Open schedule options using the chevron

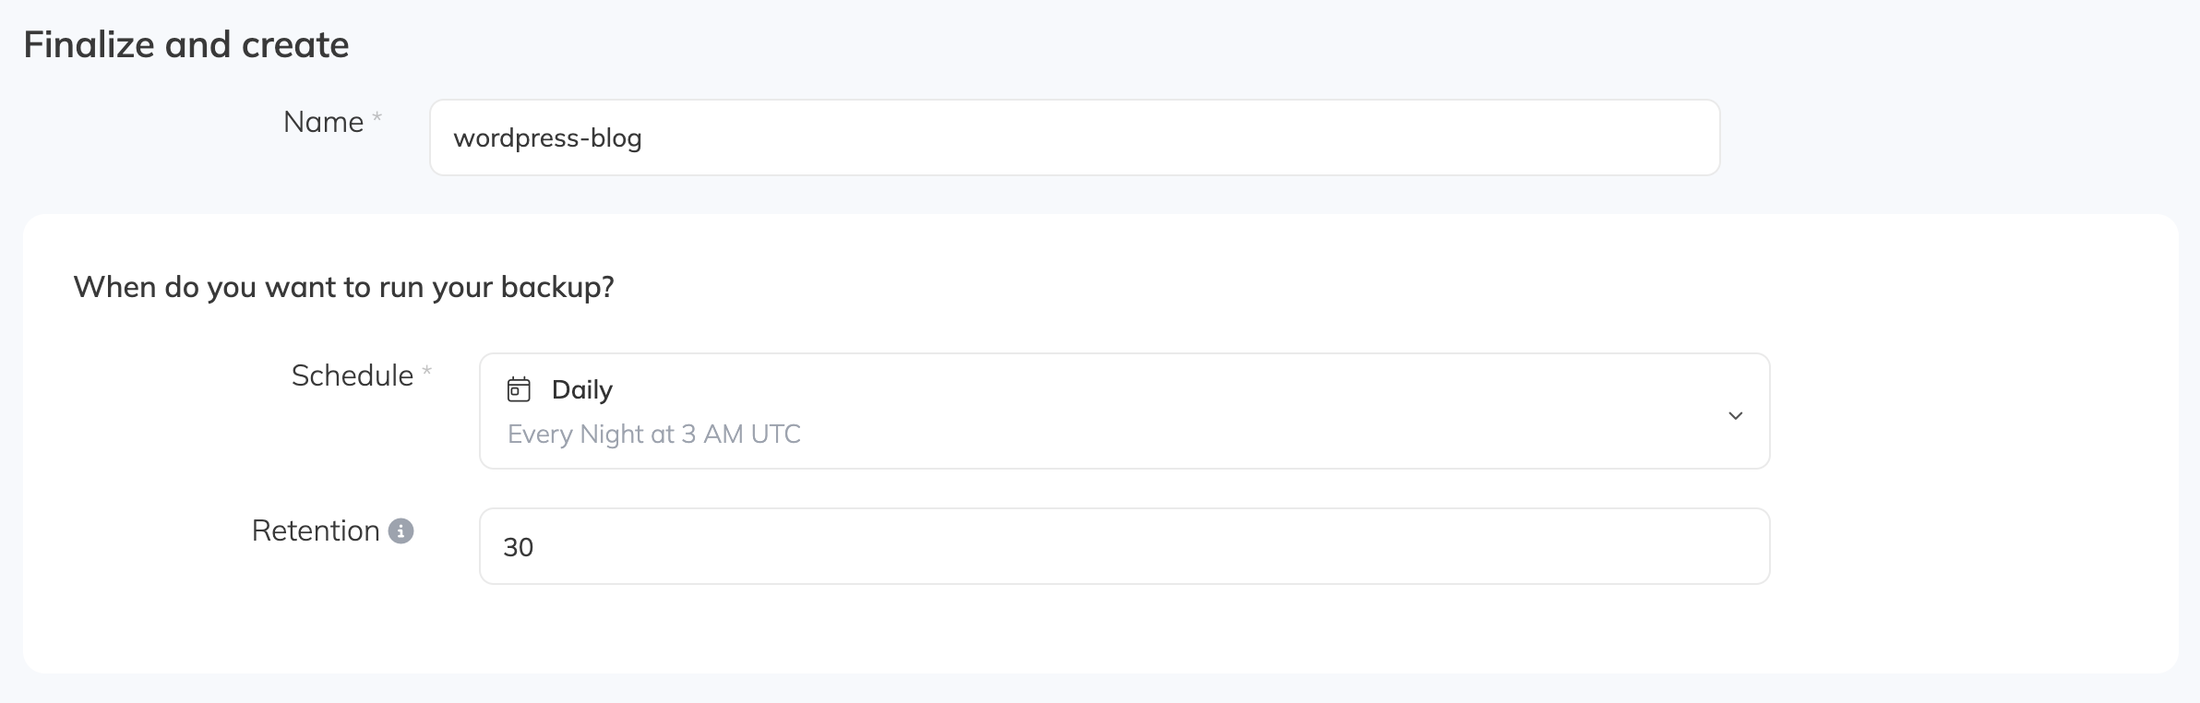click(1736, 414)
